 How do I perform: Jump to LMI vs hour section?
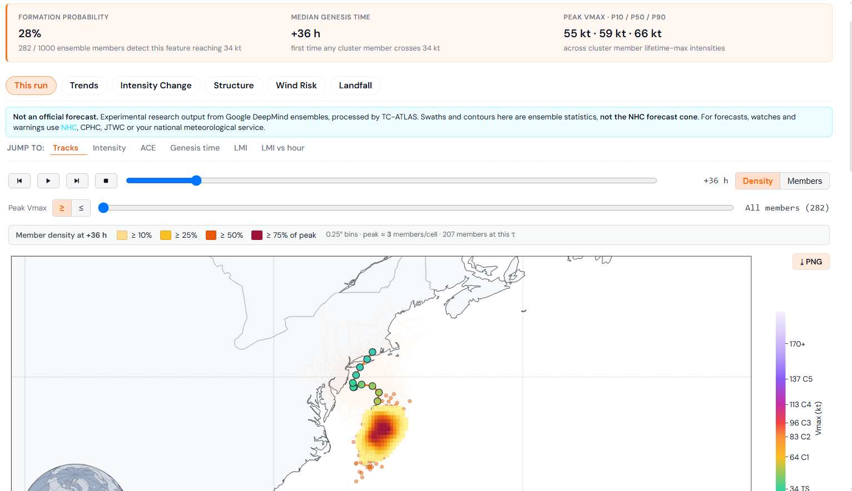pos(283,148)
